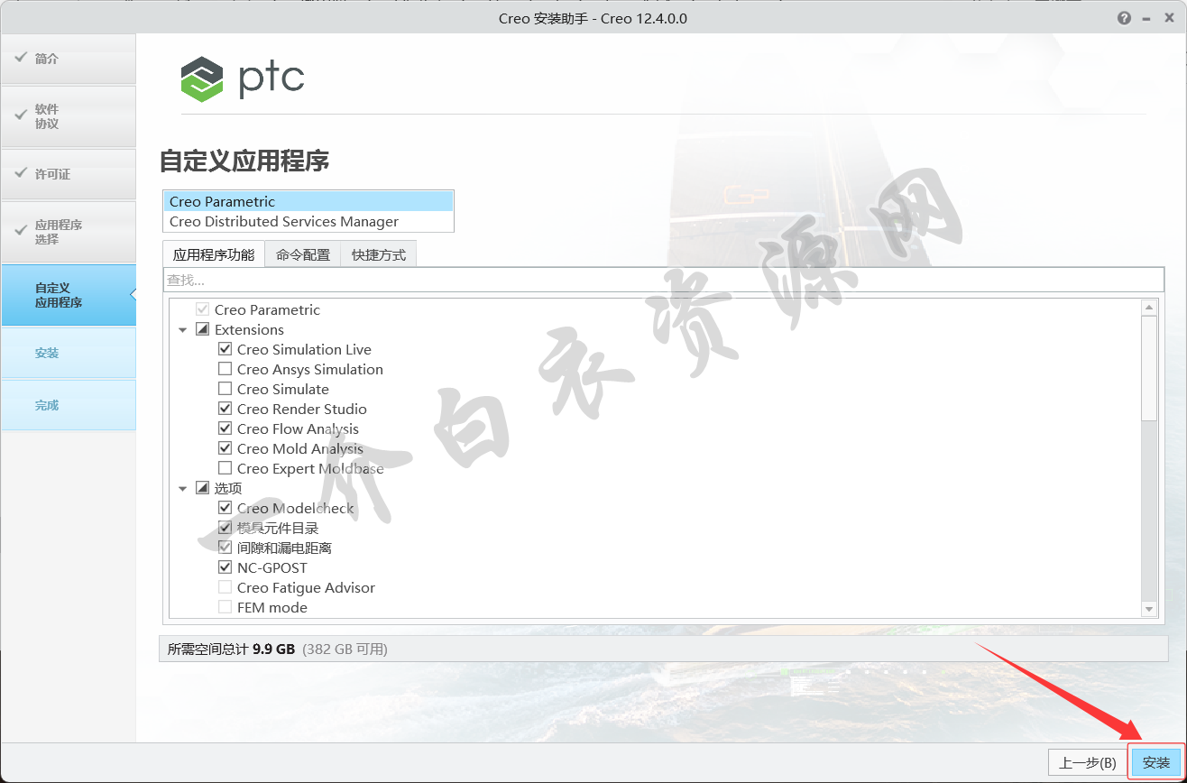Image resolution: width=1187 pixels, height=783 pixels.
Task: Go to the 简介 step in sidebar
Action: pyautogui.click(x=69, y=59)
